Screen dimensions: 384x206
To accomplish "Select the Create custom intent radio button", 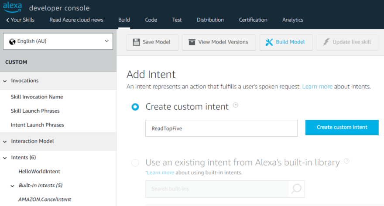I will 135,107.
